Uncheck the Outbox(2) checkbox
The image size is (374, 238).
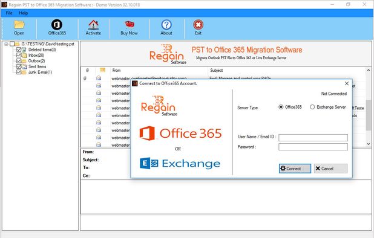tap(19, 60)
